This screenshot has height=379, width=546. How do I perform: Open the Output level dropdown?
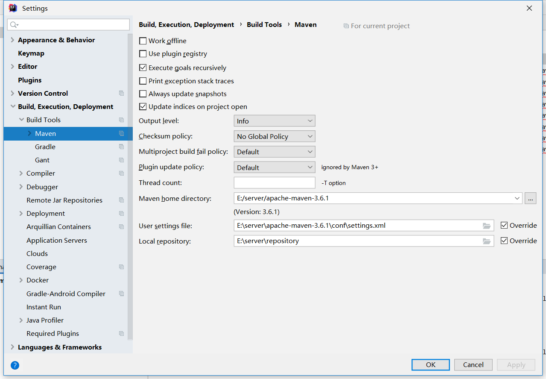pyautogui.click(x=274, y=121)
